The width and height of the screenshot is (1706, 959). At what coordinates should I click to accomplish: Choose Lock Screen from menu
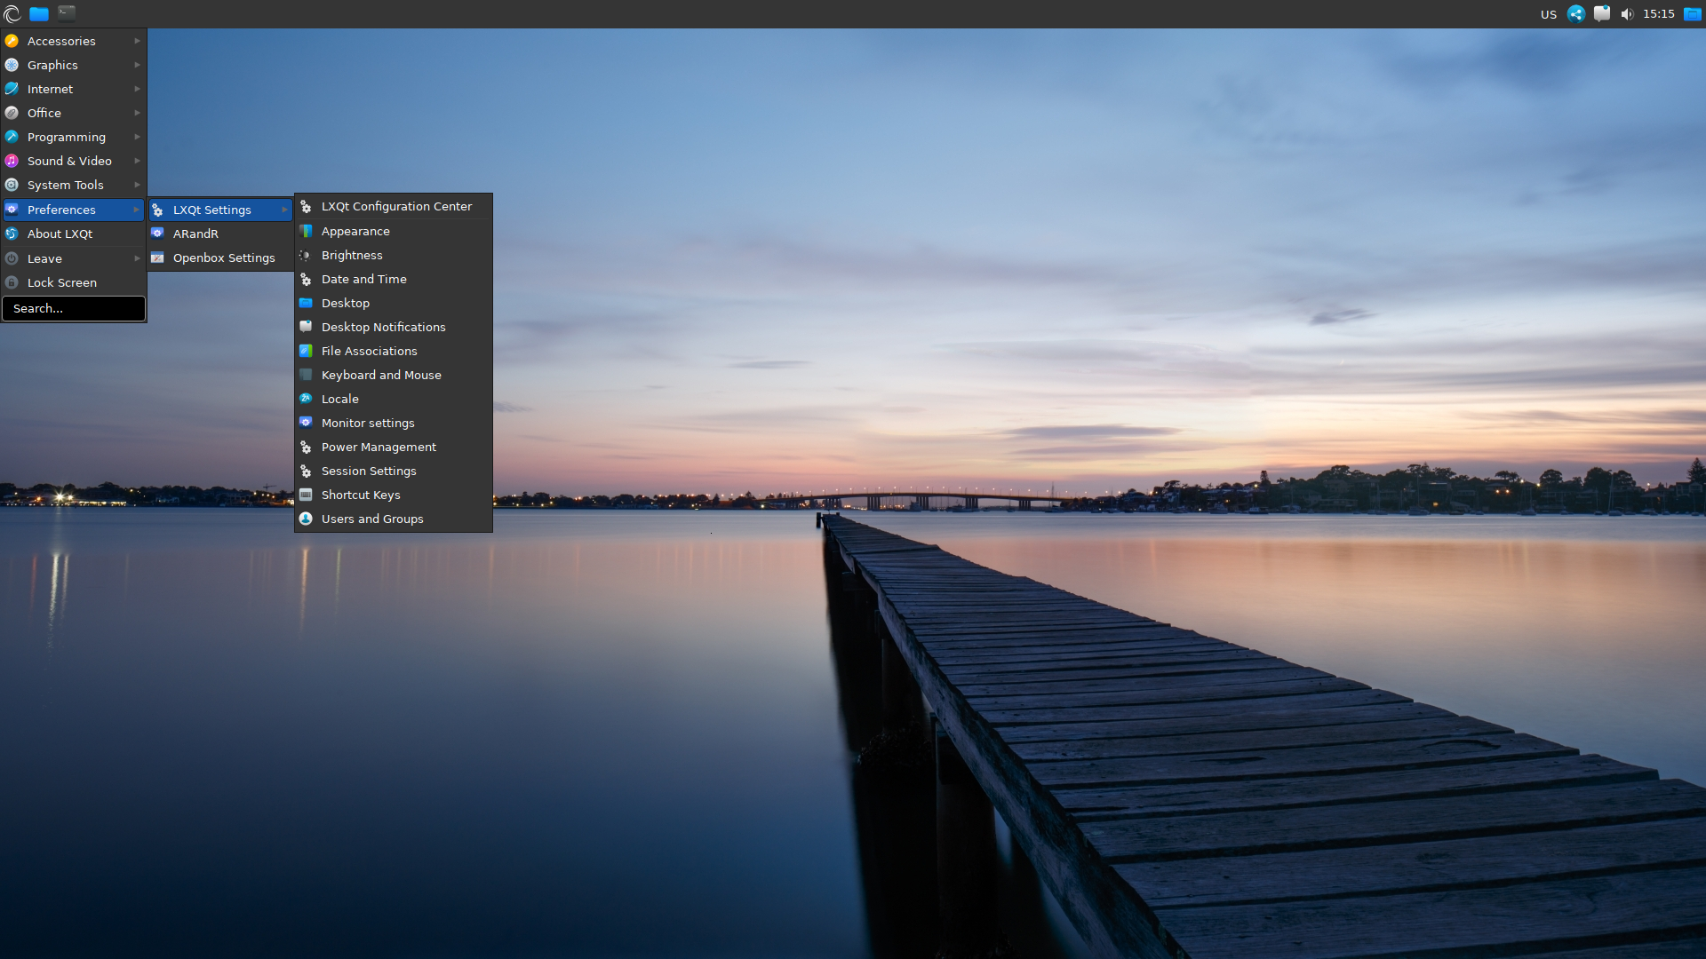[73, 282]
